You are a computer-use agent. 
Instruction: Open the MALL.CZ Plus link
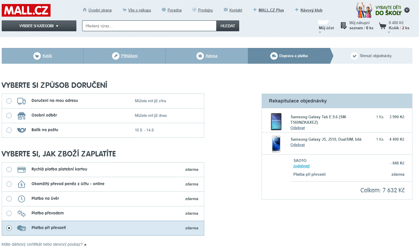click(271, 10)
